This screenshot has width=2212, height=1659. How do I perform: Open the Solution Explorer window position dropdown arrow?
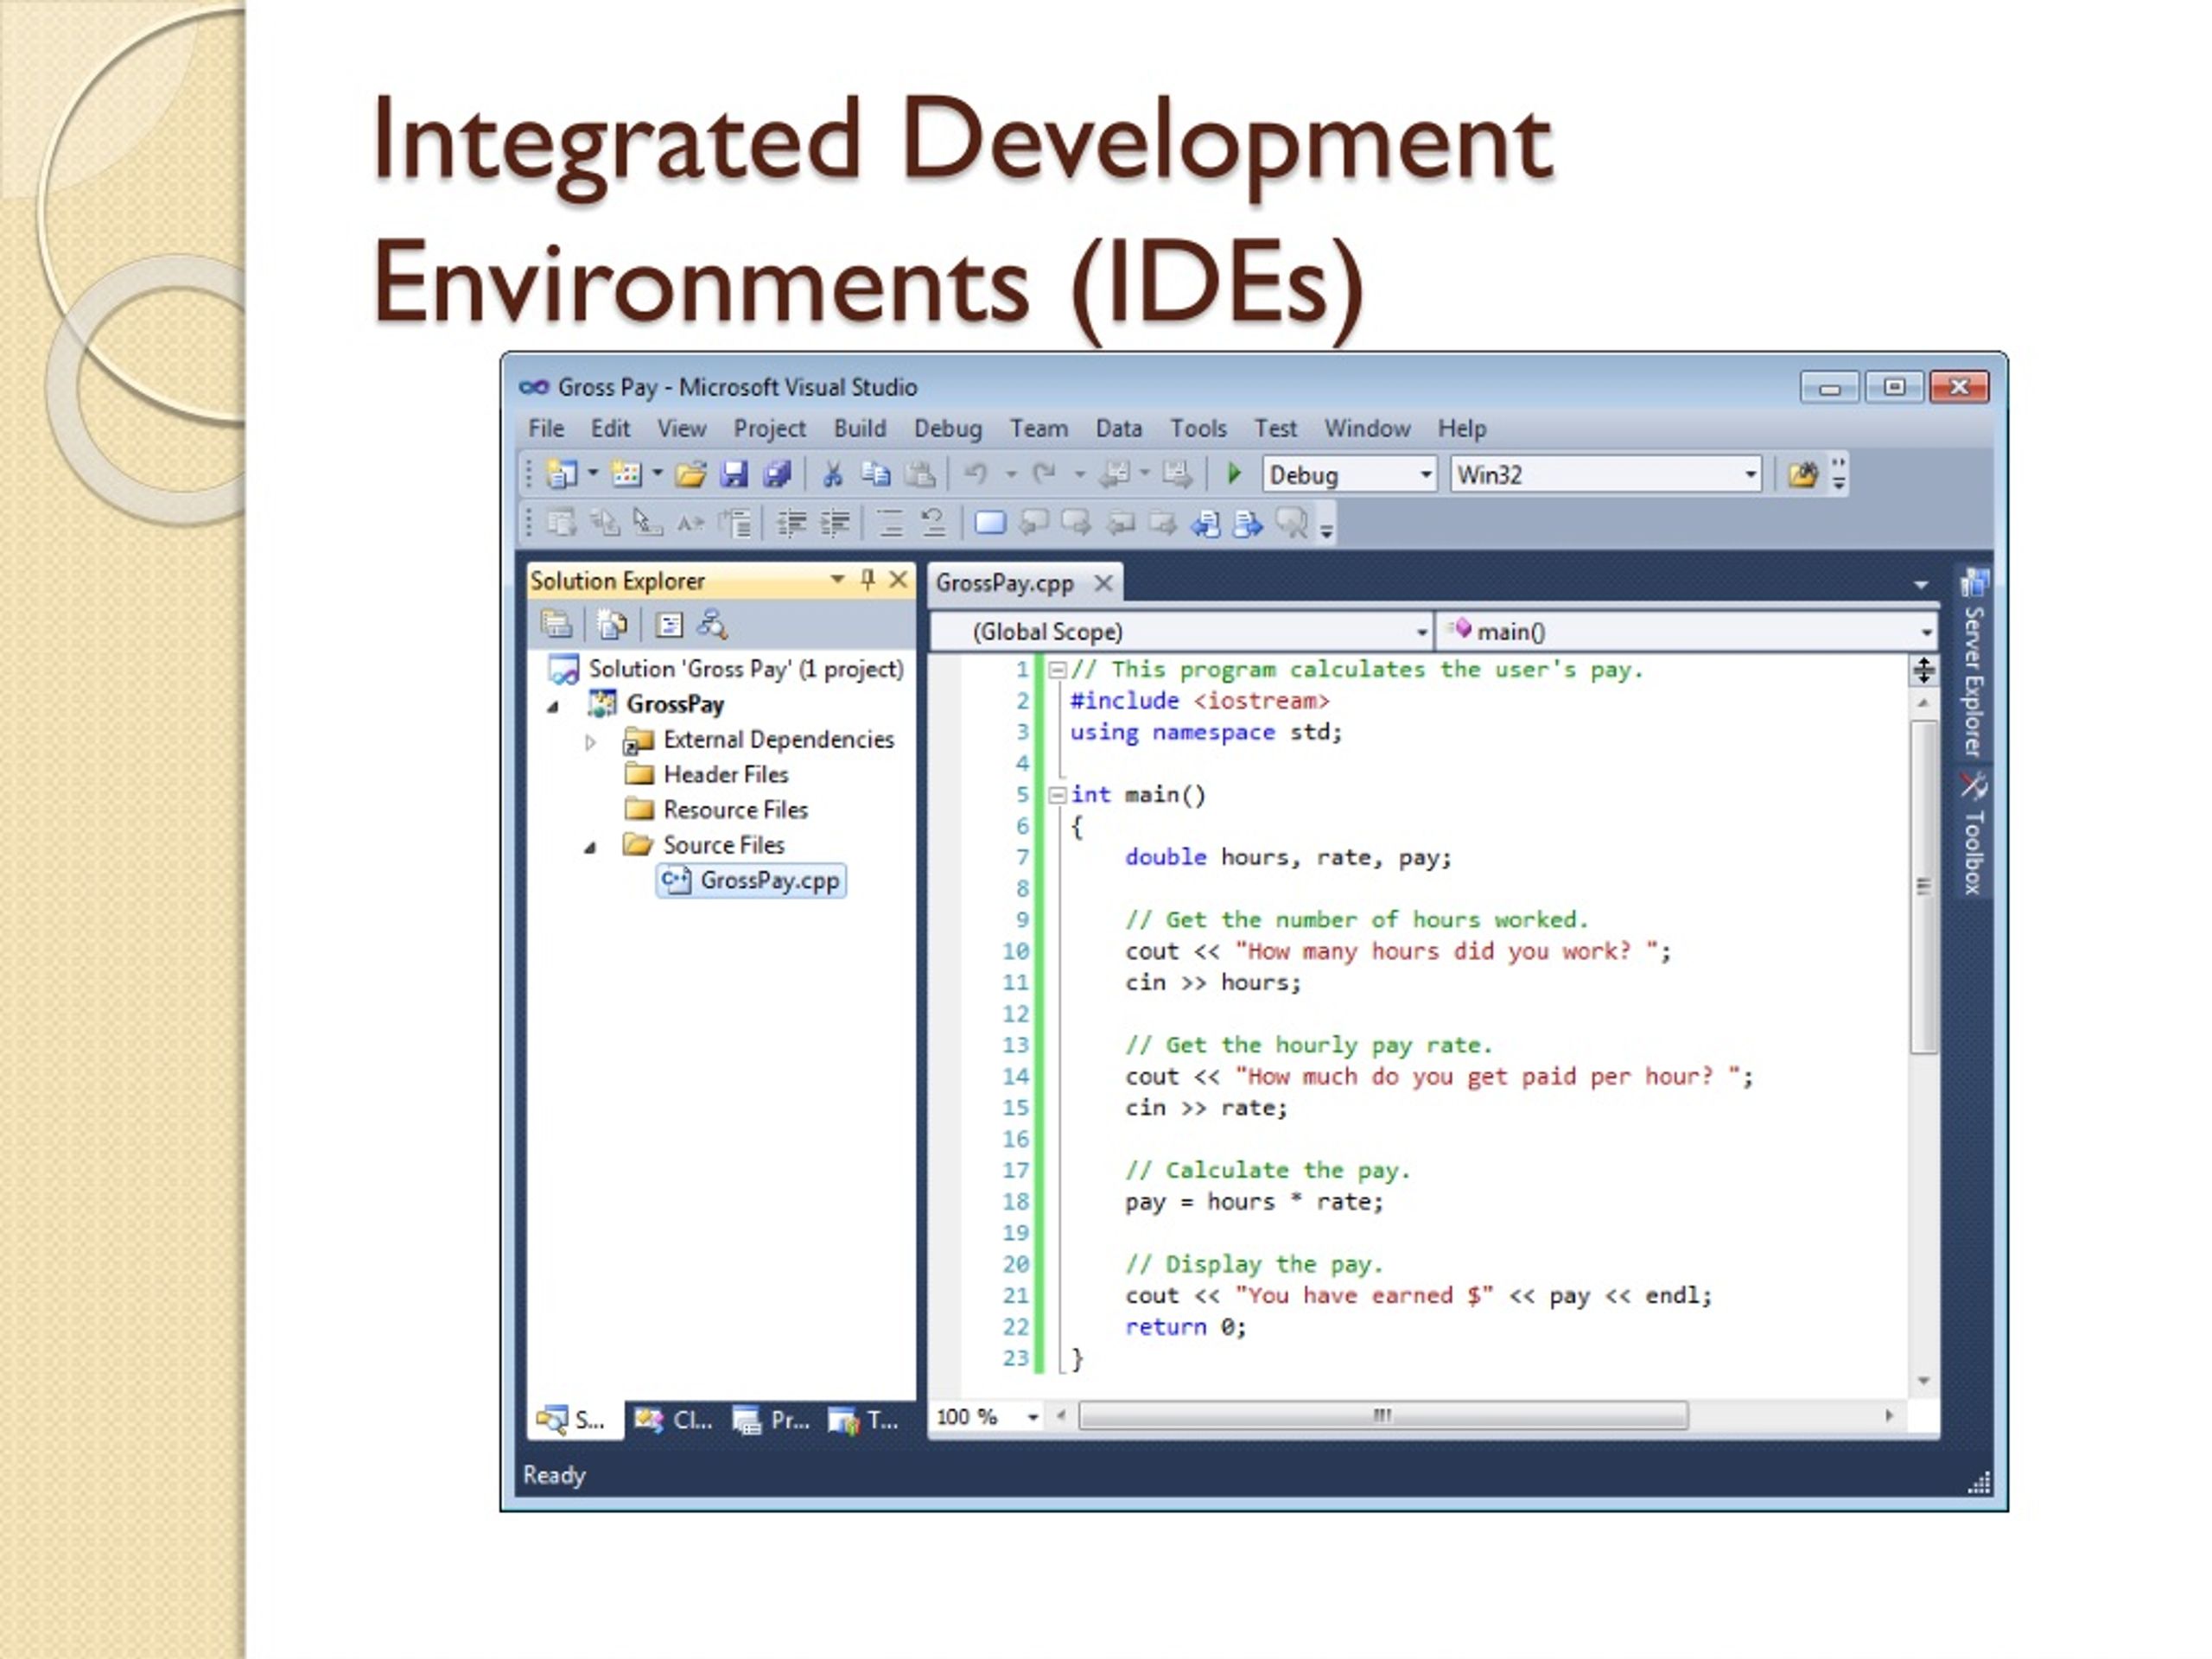(x=837, y=579)
